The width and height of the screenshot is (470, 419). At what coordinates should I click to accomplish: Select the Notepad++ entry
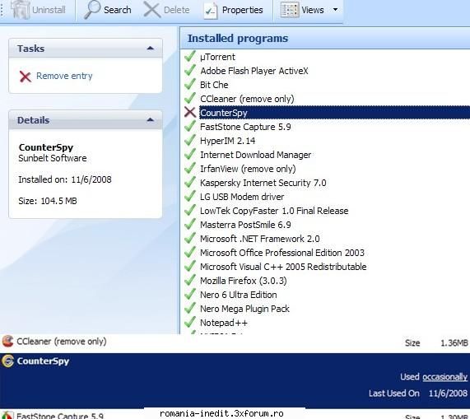click(x=224, y=323)
